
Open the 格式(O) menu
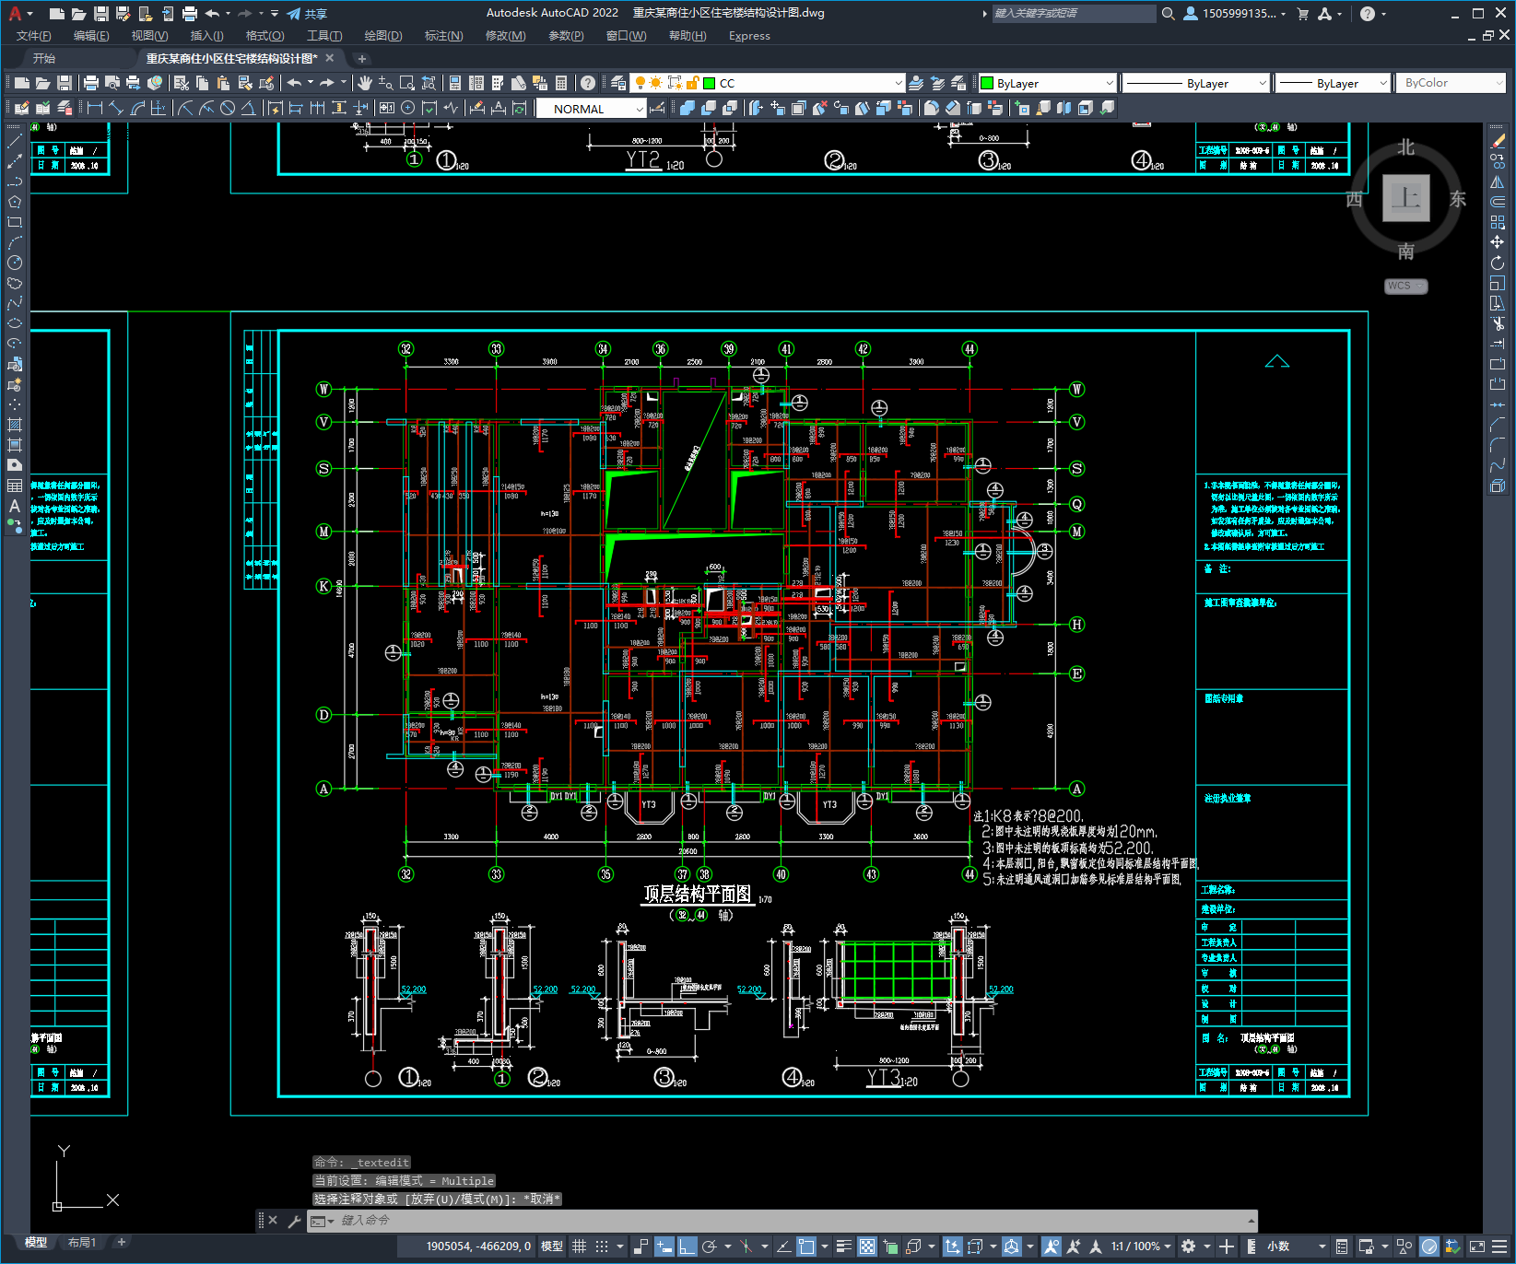point(264,36)
